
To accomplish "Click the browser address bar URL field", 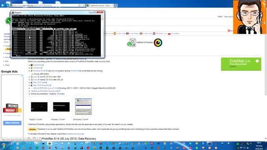I will (44, 5).
